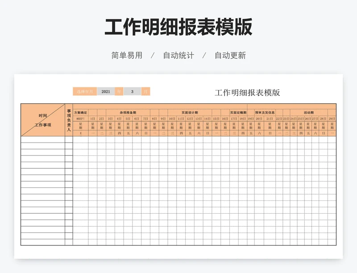This screenshot has width=357, height=273.
Task: Click the orange 选择年月 label
Action: click(85, 92)
